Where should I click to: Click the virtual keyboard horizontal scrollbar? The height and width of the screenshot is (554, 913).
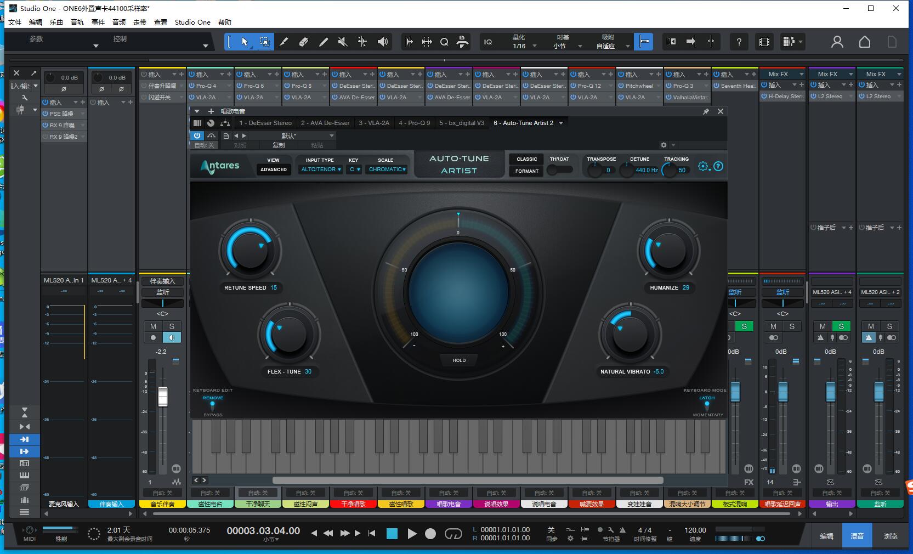[468, 480]
